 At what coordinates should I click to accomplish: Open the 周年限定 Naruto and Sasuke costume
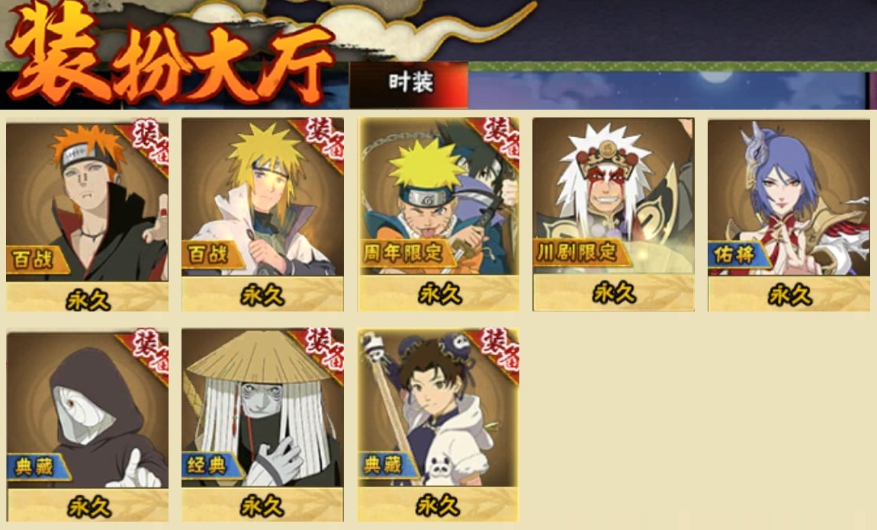coord(438,215)
